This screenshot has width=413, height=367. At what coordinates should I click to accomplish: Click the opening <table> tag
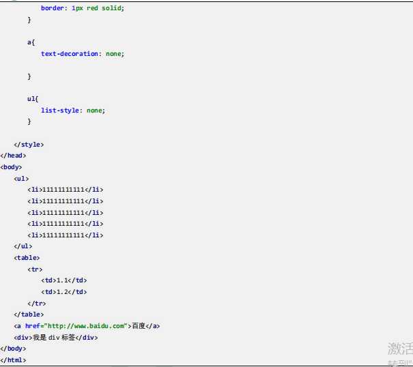(x=27, y=258)
